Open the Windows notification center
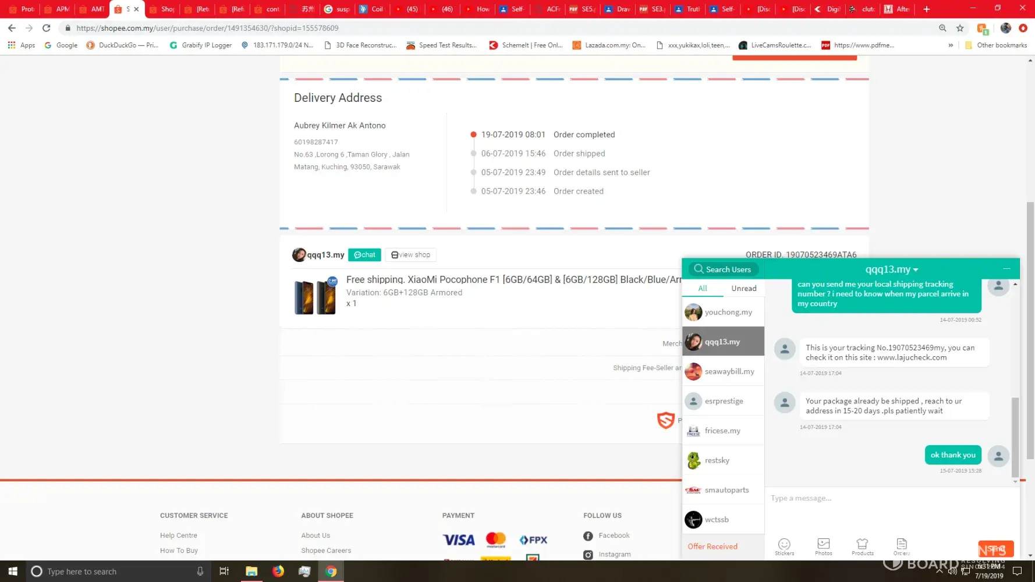The image size is (1035, 582). (1018, 572)
